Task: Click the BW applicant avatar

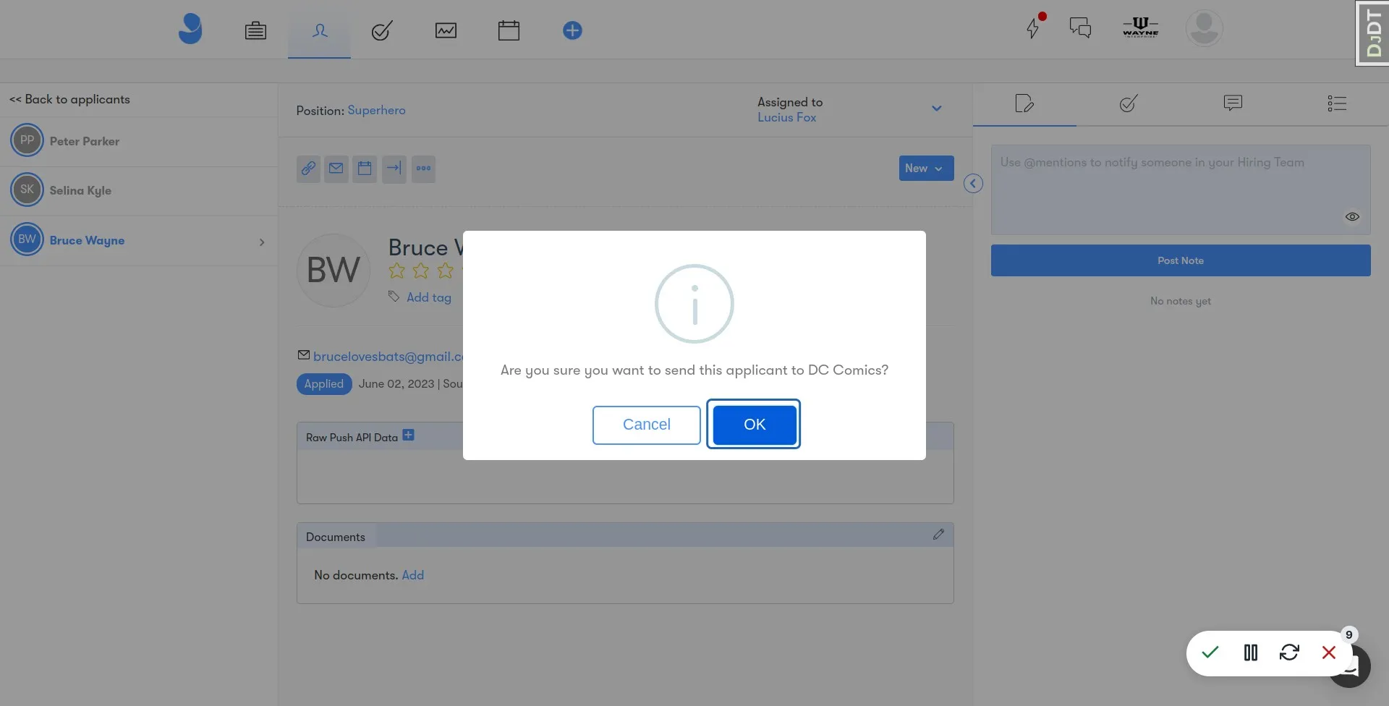Action: pos(334,271)
